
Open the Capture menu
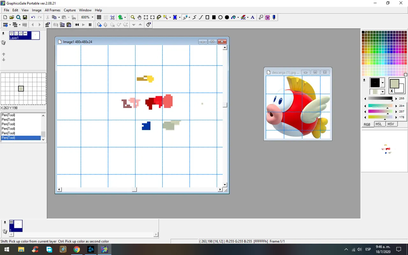coord(70,10)
